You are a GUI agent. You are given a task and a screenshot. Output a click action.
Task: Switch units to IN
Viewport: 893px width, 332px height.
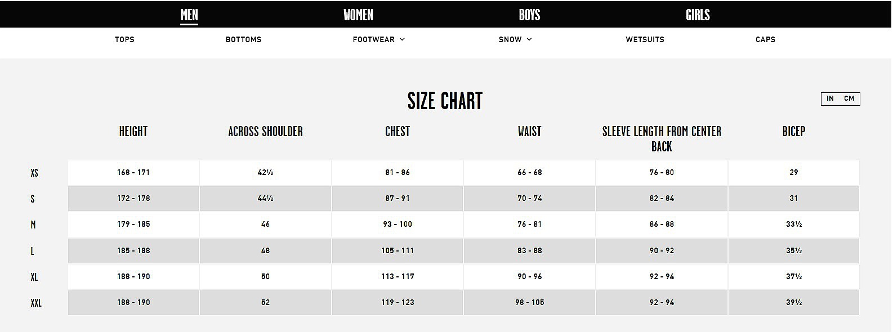coord(830,98)
